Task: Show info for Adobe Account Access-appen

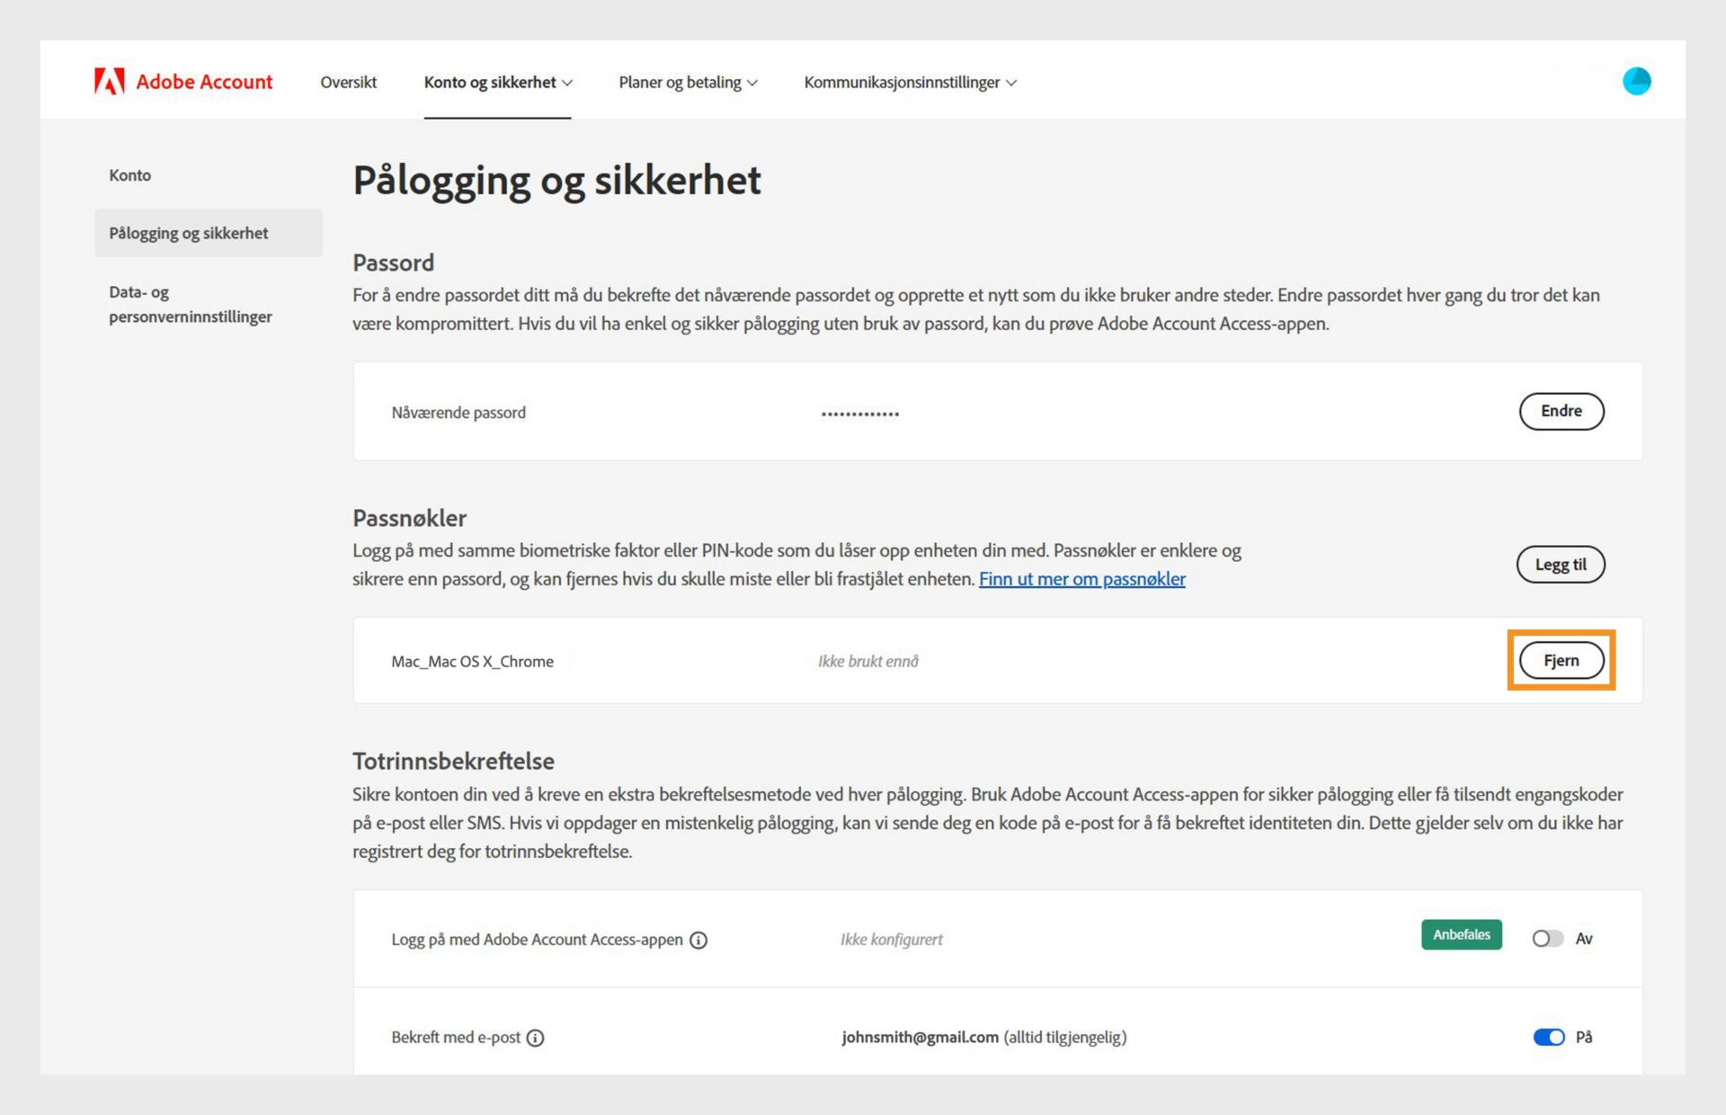Action: (698, 940)
